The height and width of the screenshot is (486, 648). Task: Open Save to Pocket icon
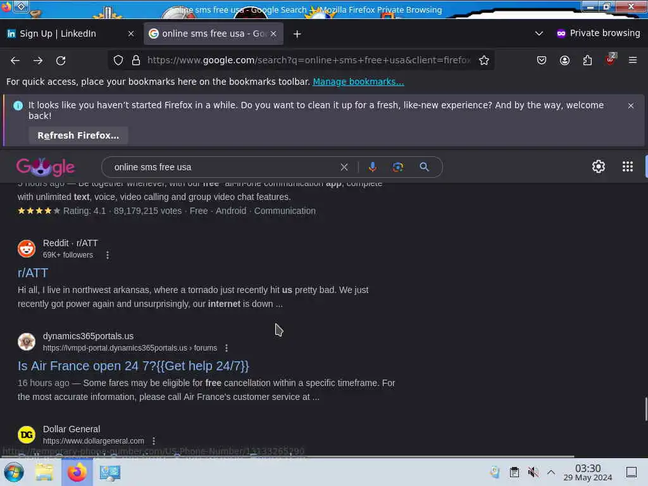click(x=542, y=60)
